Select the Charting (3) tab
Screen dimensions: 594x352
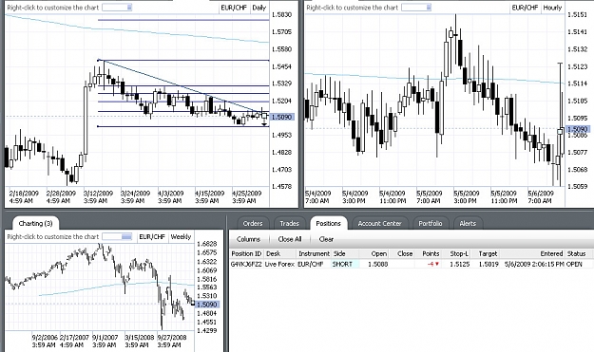pos(35,223)
